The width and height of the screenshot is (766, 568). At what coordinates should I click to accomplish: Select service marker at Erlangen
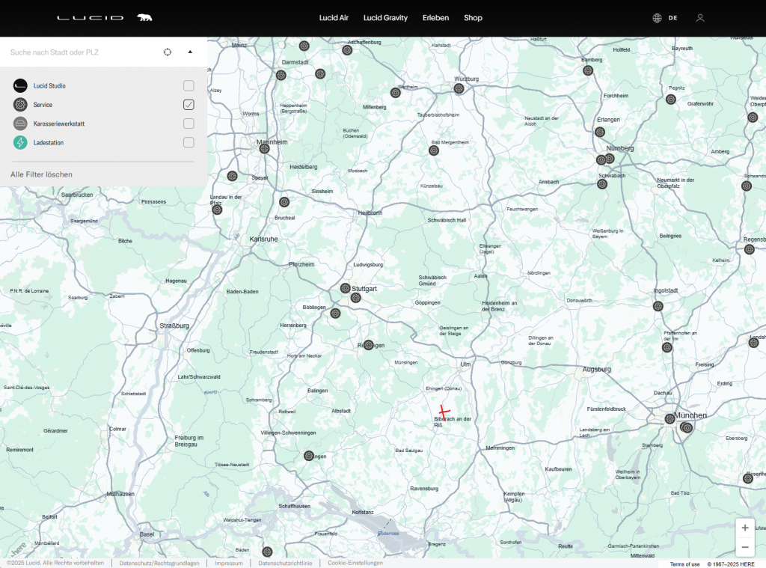(x=600, y=132)
